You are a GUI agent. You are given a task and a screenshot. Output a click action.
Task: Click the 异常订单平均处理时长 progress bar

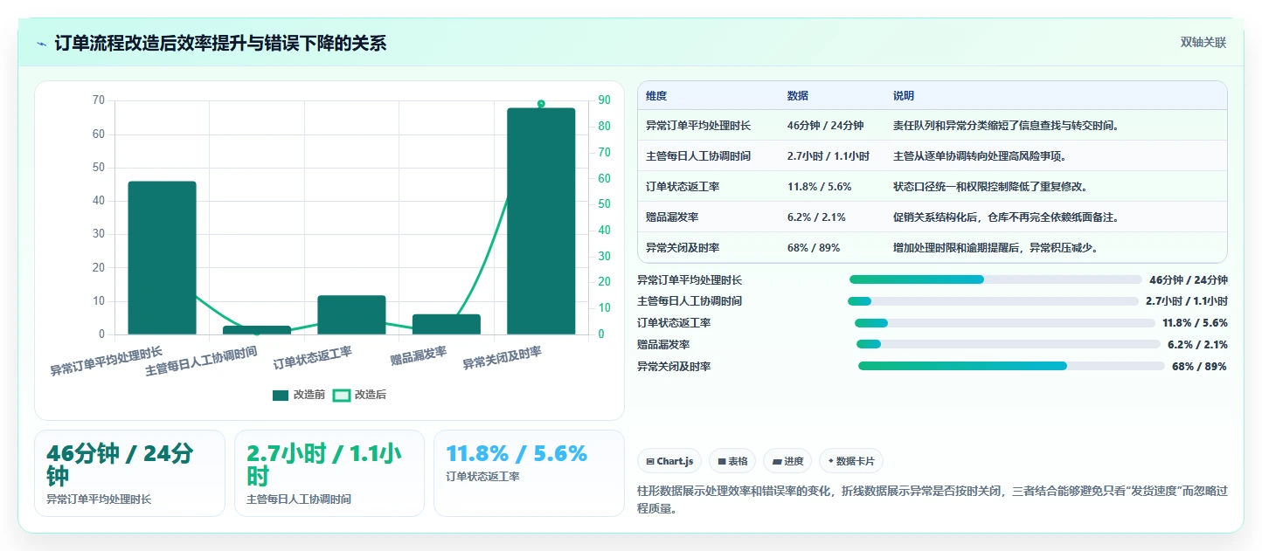995,279
